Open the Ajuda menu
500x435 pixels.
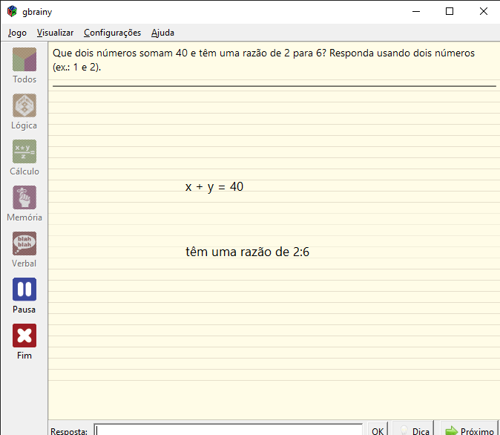(162, 33)
